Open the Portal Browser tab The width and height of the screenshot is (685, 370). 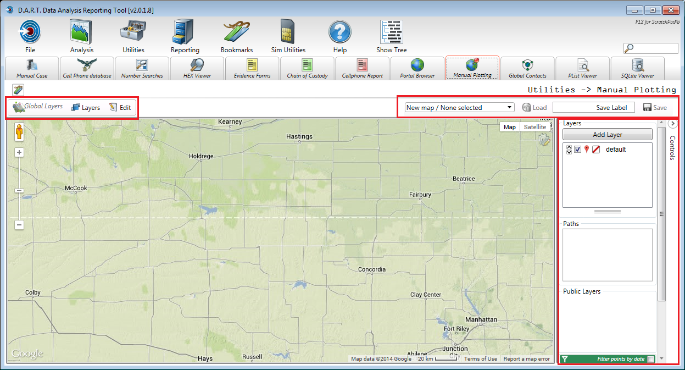click(x=417, y=68)
